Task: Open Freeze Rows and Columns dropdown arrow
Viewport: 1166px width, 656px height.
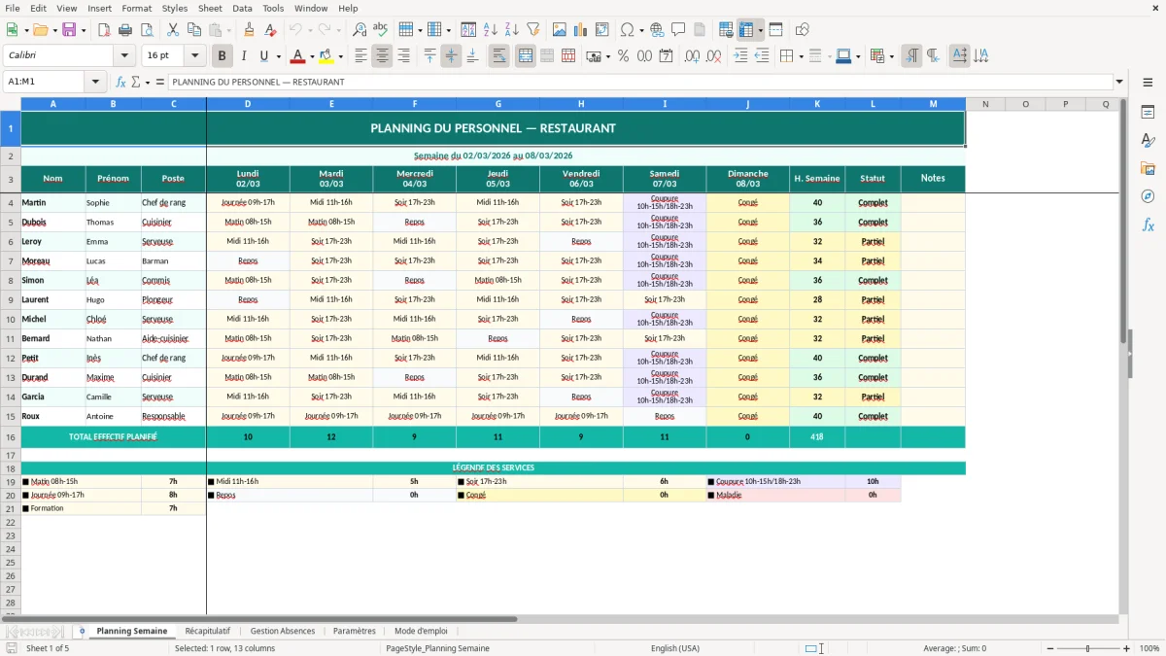Action: (760, 30)
